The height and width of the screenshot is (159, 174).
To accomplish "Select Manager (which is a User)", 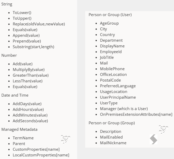I will 124,109.
